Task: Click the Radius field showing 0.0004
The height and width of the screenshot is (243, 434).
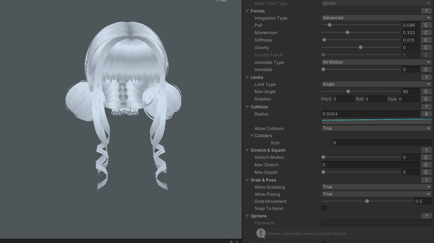Action: click(370, 114)
